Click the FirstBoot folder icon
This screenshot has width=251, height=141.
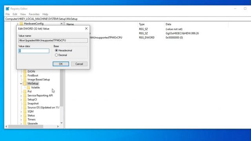click(25, 76)
